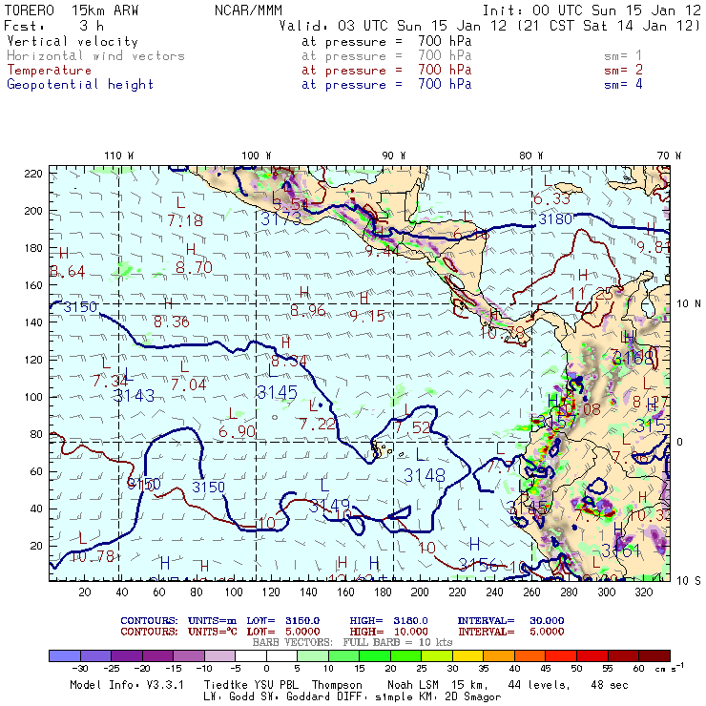Click 'Init: 00 UTC Sun 15 Jan 12'

[592, 10]
